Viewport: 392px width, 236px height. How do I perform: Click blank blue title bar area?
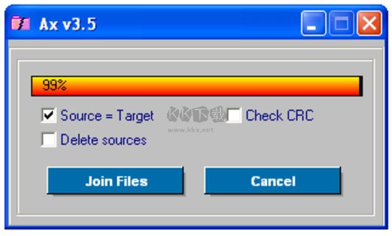197,24
